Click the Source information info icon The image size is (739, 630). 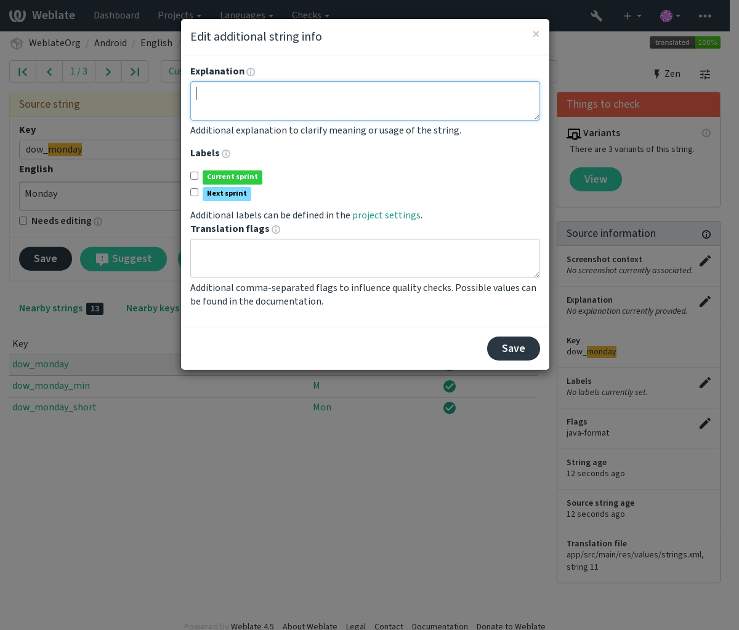[706, 234]
